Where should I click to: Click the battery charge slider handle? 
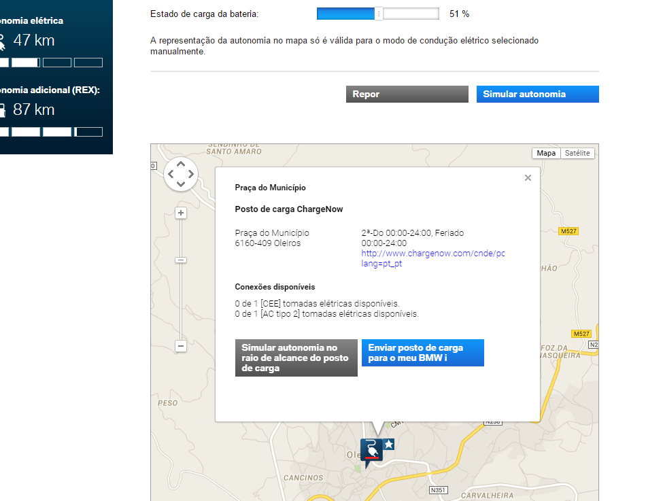click(379, 14)
